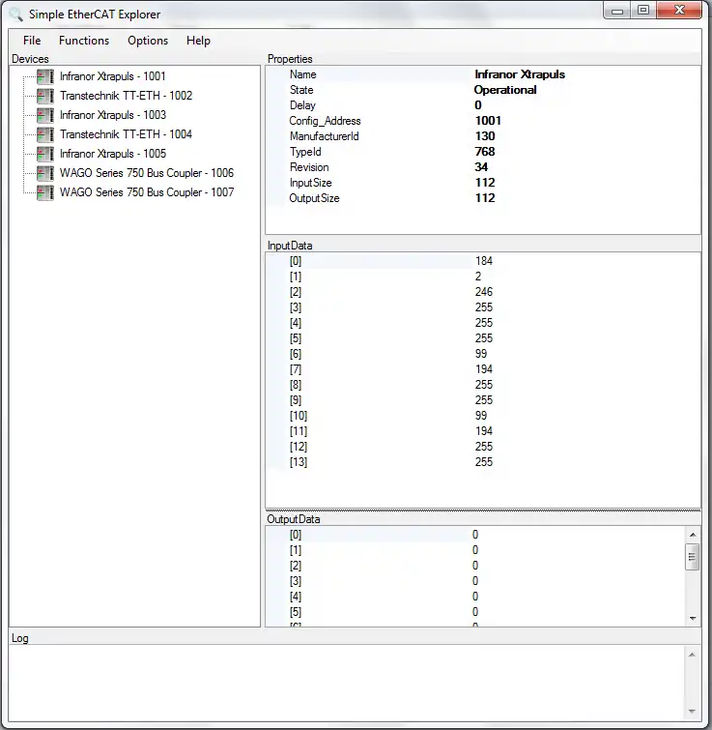Screen dimensions: 712x730
Task: Click the Log panel scroll up arrow
Action: pyautogui.click(x=692, y=655)
